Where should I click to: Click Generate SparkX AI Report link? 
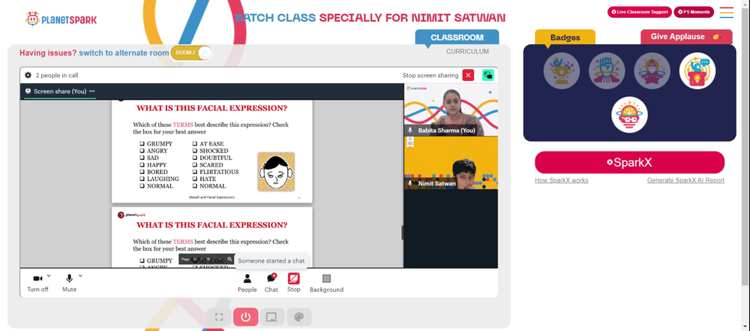click(x=685, y=181)
